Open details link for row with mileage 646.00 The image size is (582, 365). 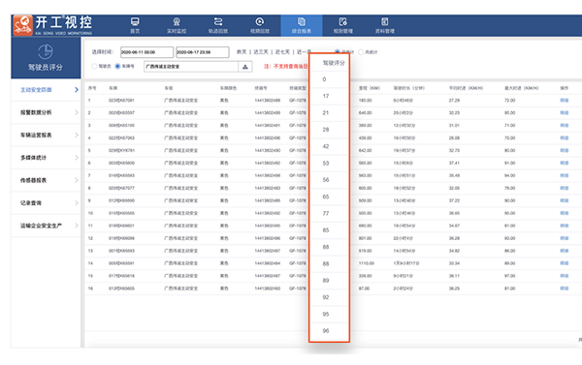(x=565, y=112)
